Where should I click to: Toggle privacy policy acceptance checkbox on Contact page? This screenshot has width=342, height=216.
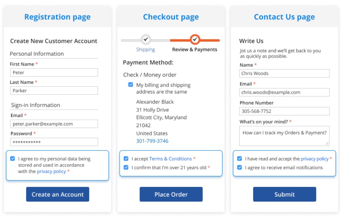click(x=239, y=158)
